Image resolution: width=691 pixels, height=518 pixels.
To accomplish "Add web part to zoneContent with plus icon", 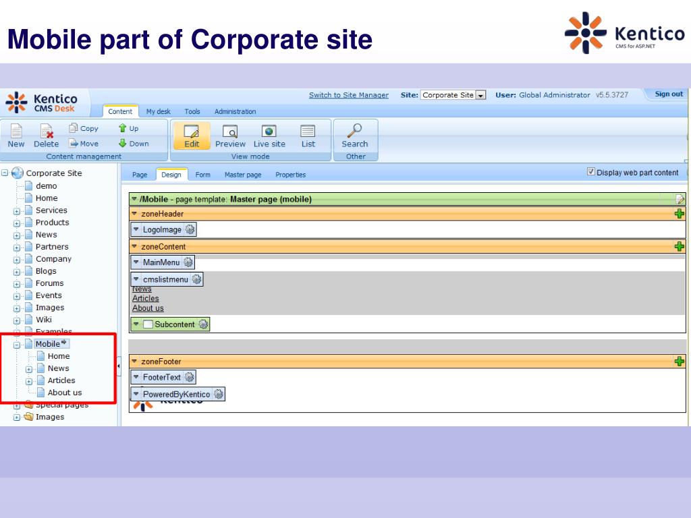I will click(x=679, y=246).
